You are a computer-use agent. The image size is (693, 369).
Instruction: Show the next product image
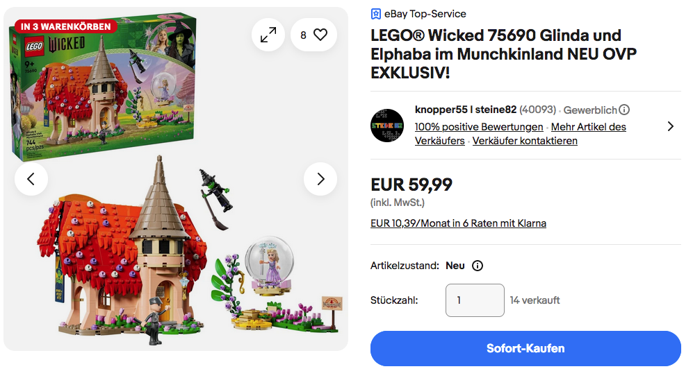coord(320,179)
